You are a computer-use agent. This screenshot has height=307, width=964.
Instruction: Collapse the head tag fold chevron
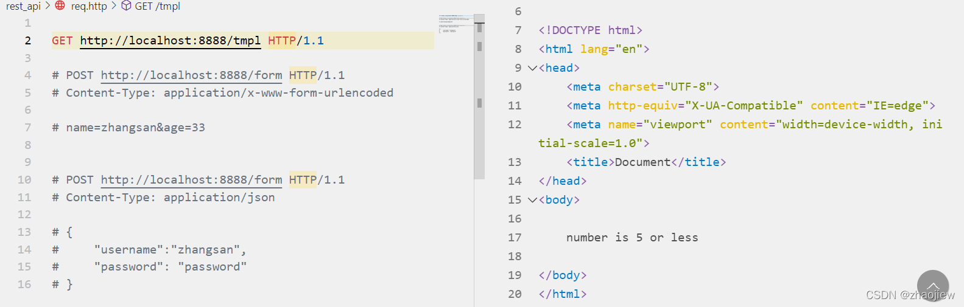point(532,68)
